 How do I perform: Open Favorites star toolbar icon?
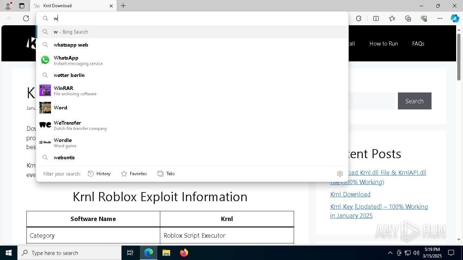(x=392, y=18)
